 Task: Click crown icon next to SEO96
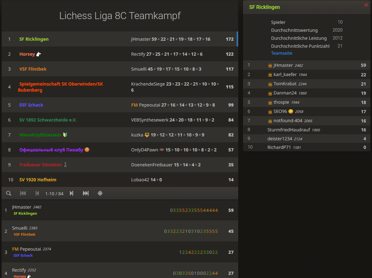tap(270, 111)
